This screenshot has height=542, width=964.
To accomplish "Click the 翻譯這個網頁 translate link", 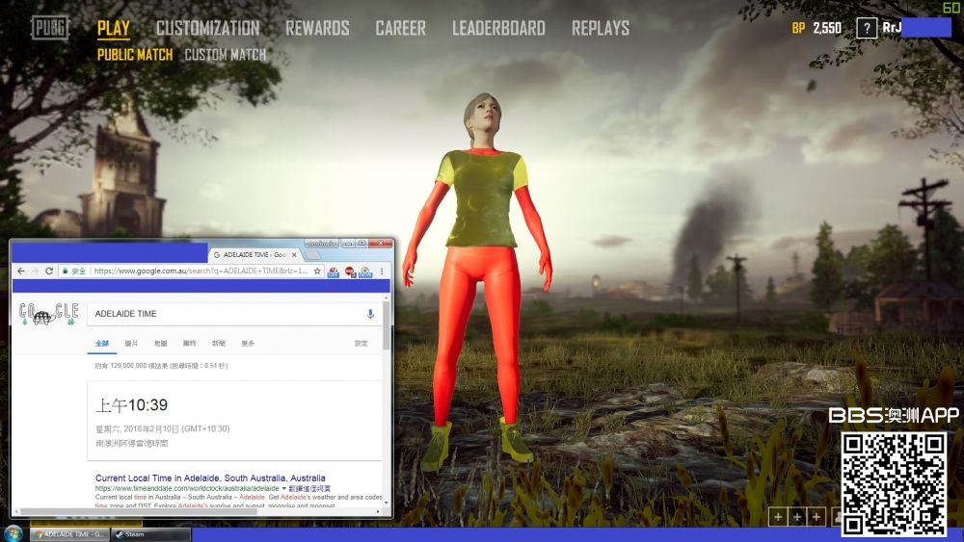I will click(x=309, y=488).
